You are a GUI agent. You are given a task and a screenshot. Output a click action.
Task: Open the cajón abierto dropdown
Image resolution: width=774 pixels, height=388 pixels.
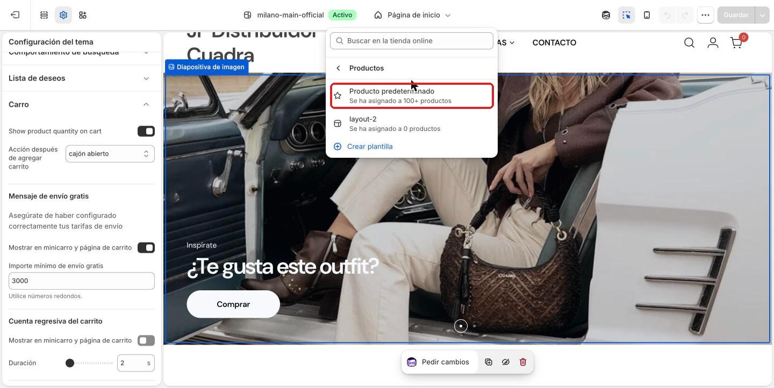click(110, 154)
